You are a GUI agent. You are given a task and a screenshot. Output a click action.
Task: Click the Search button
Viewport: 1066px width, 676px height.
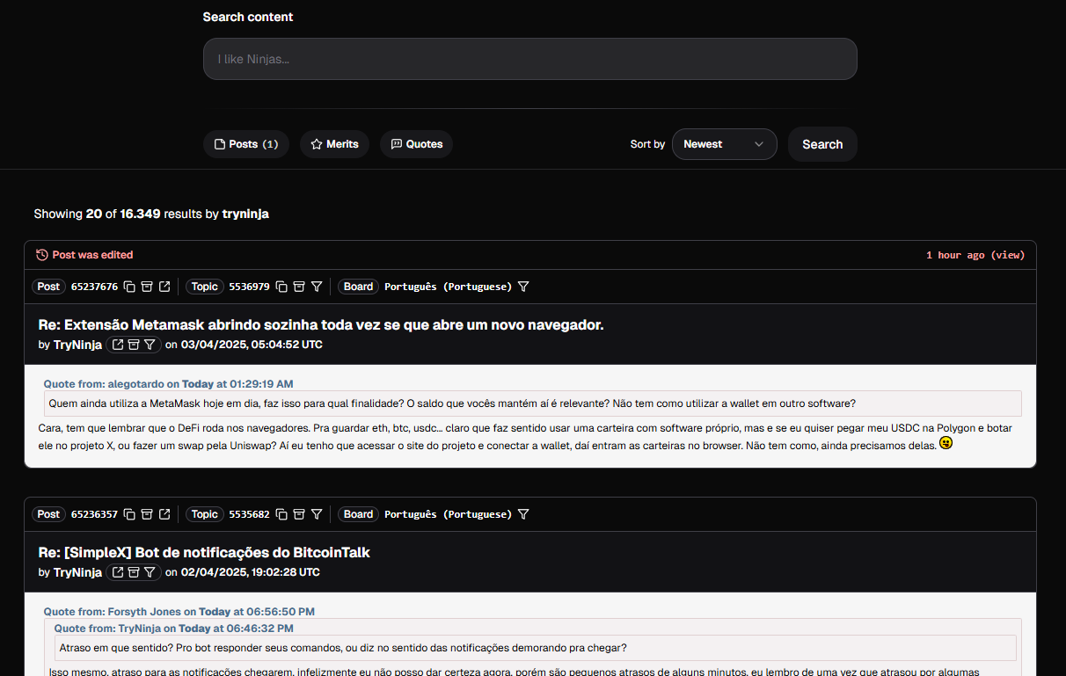coord(822,144)
